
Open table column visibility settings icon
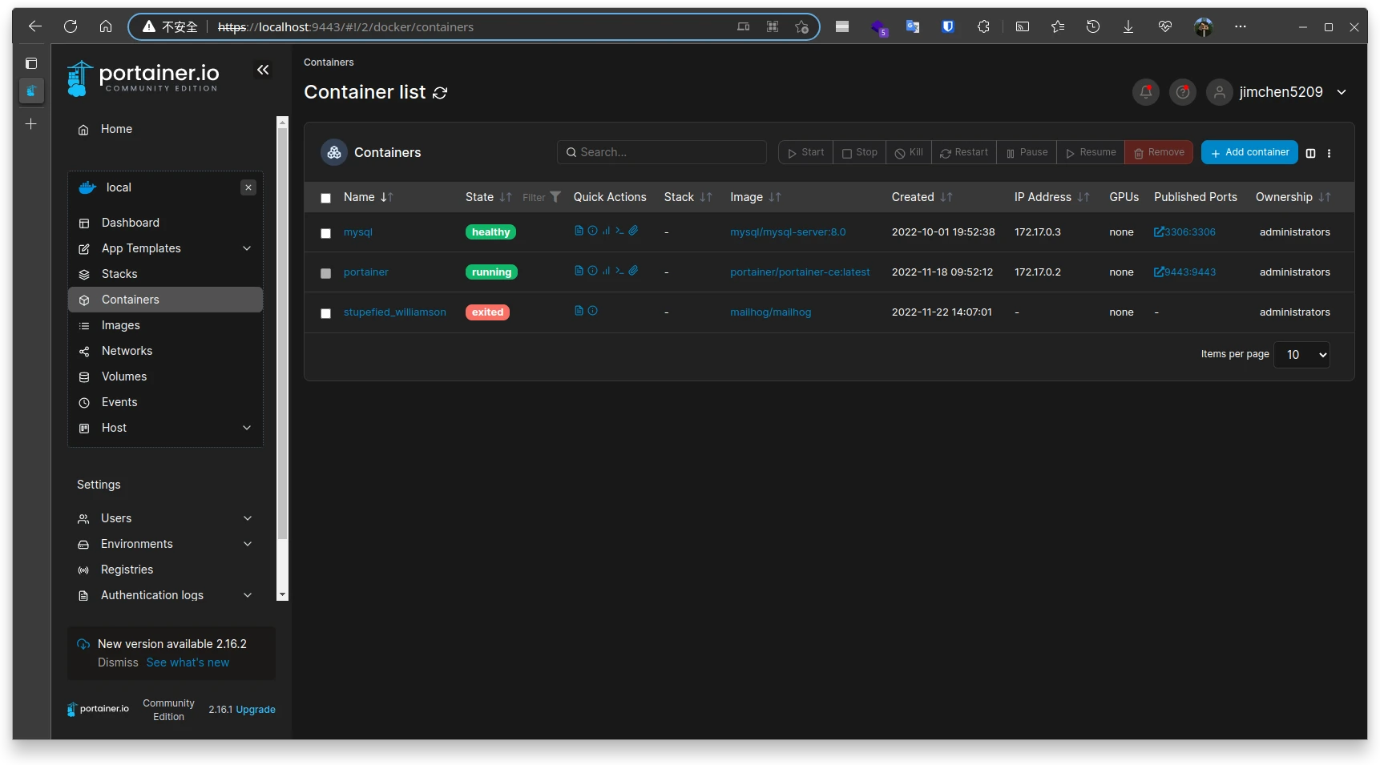pyautogui.click(x=1310, y=153)
